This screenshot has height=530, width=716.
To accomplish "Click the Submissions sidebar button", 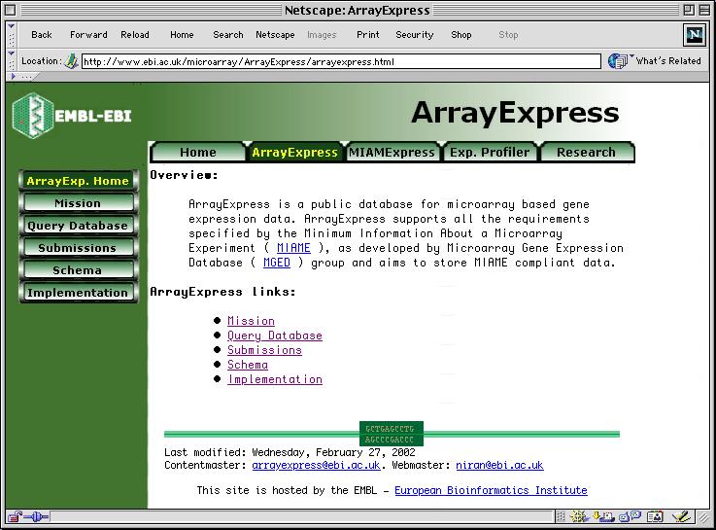I will pos(78,248).
